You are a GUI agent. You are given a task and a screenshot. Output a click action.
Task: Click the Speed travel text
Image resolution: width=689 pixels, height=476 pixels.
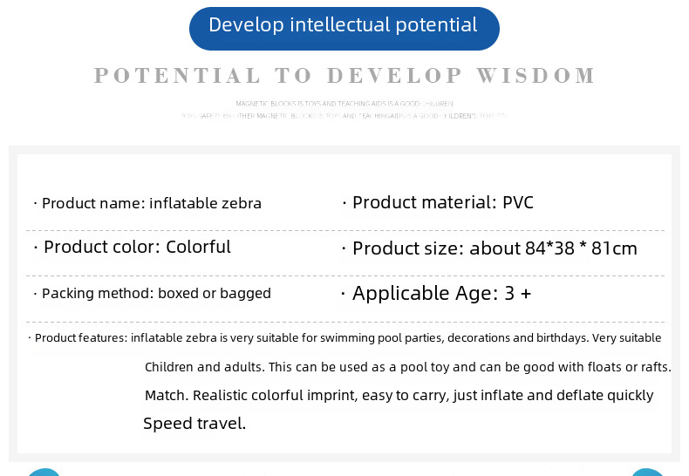[194, 424]
